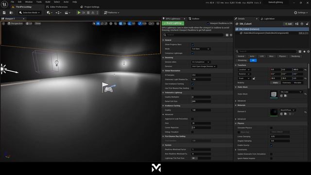The height and width of the screenshot is (175, 311).
Task: Collapse the Irradiance Caching section
Action: tap(163, 106)
